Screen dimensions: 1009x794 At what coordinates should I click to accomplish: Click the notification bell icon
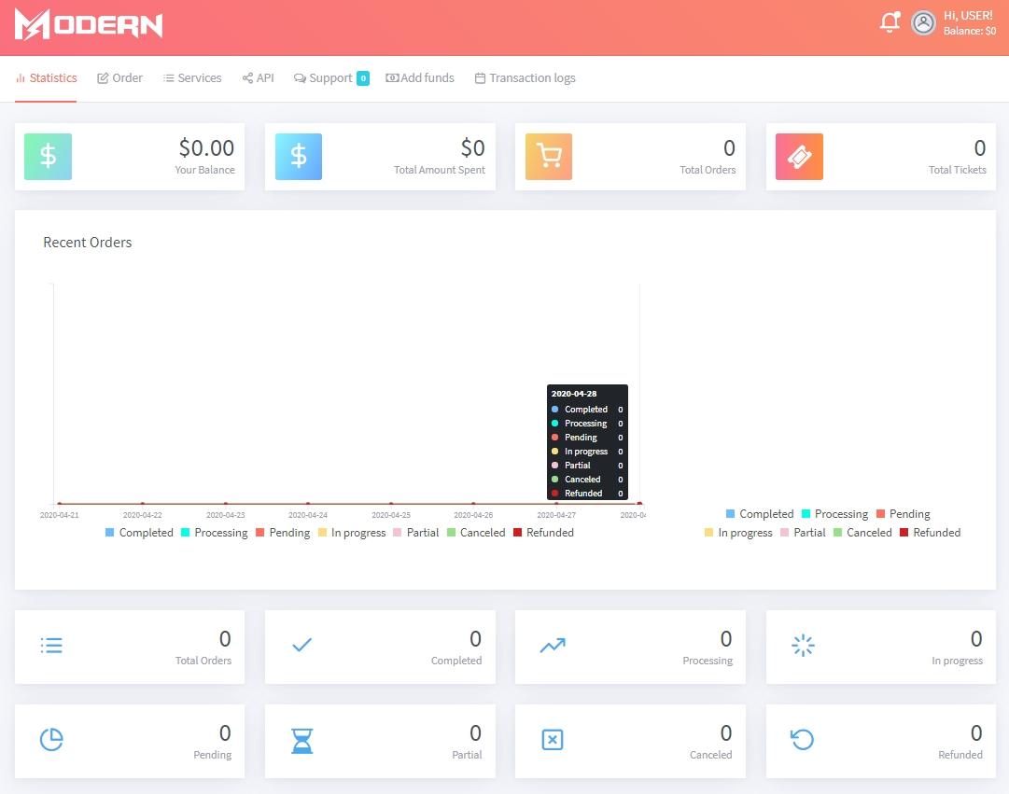click(x=890, y=23)
